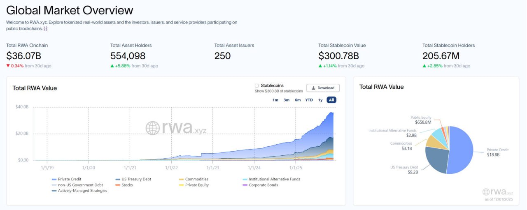Click the Private Equity legend icon
This screenshot has width=527, height=210.
[x=182, y=185]
